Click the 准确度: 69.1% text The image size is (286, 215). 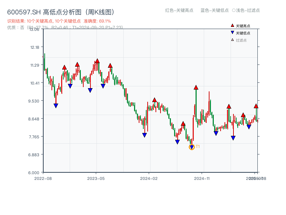(x=97, y=21)
